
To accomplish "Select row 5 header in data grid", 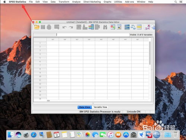I will coord(40,58).
